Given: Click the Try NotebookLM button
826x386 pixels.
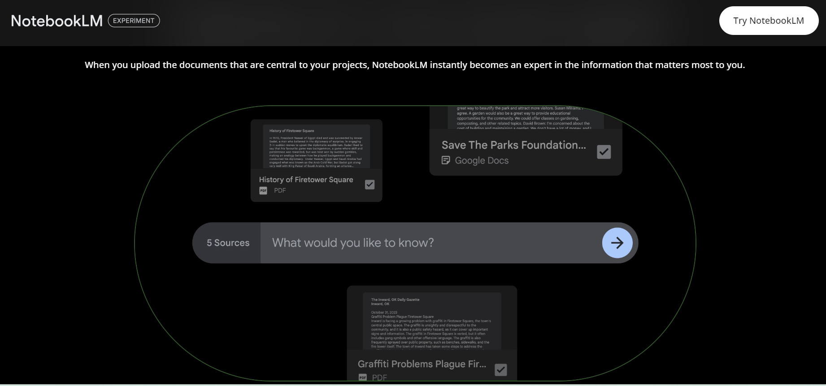Looking at the screenshot, I should click(x=769, y=21).
